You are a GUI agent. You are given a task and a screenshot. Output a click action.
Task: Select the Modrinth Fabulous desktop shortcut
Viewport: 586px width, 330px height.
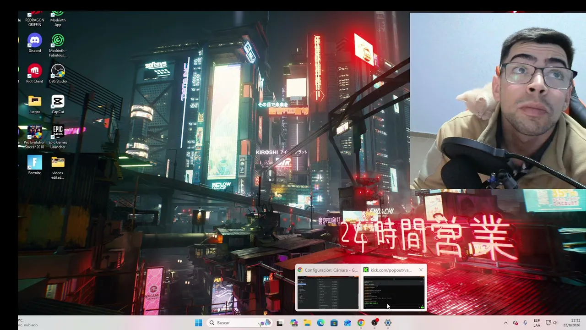pos(58,45)
